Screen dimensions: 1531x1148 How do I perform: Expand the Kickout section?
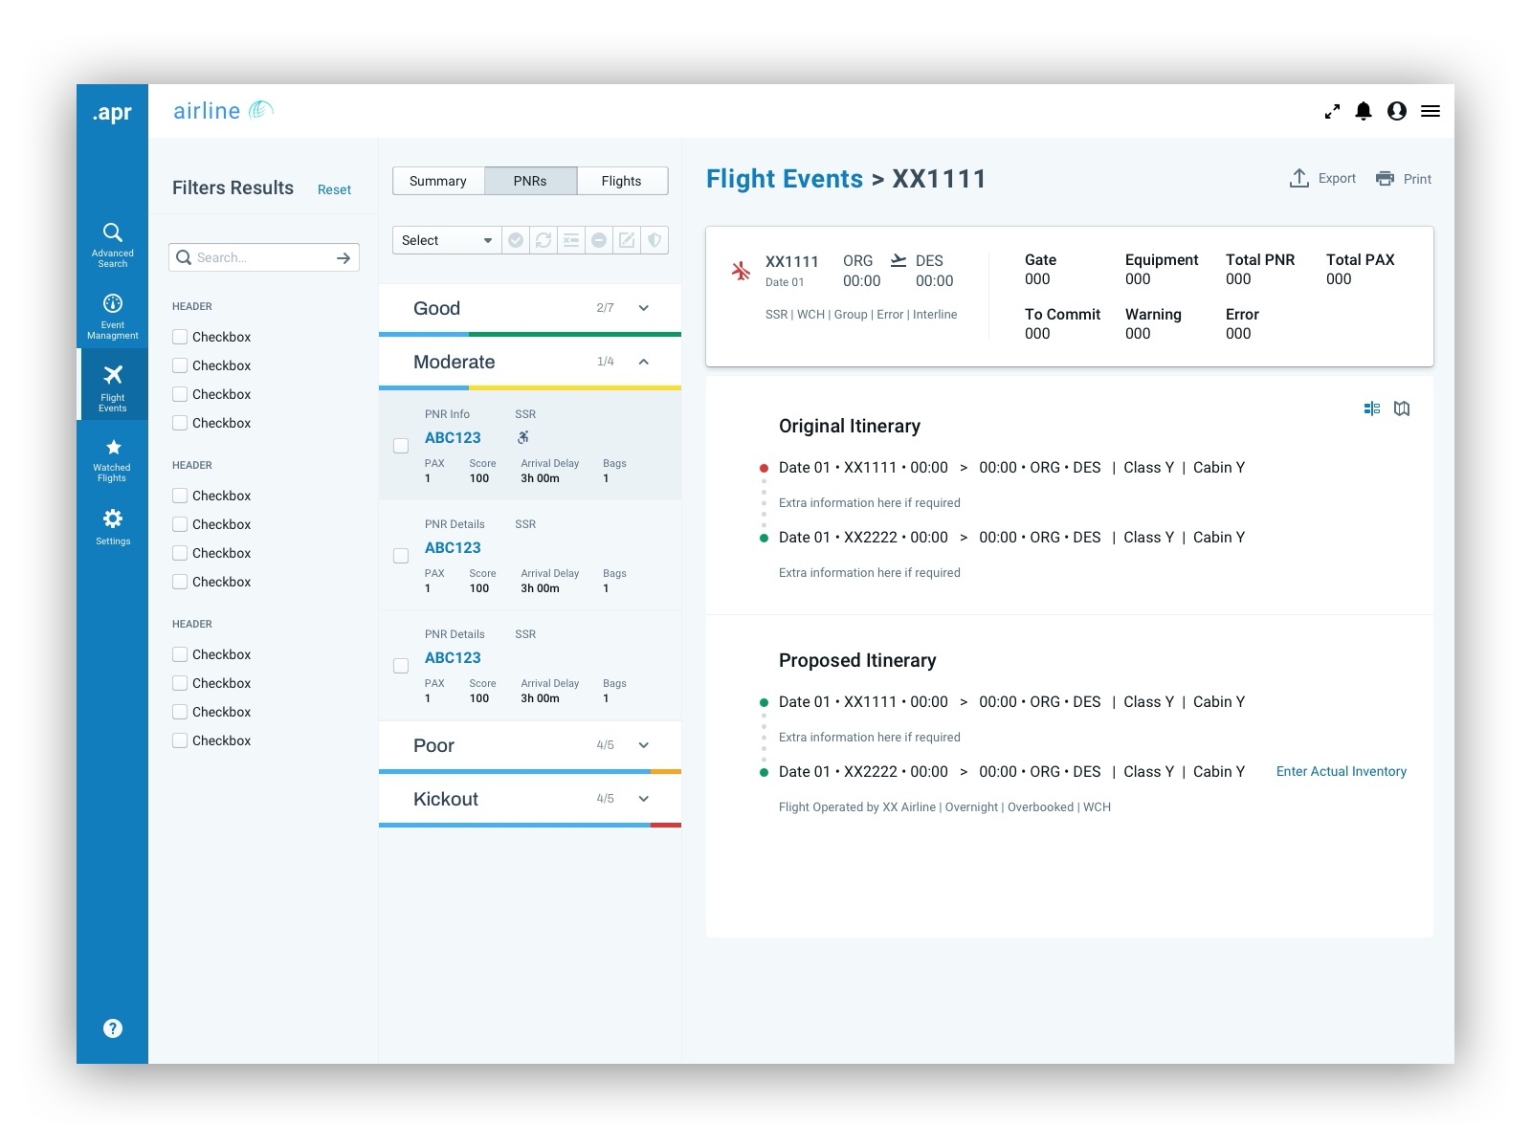pyautogui.click(x=643, y=798)
